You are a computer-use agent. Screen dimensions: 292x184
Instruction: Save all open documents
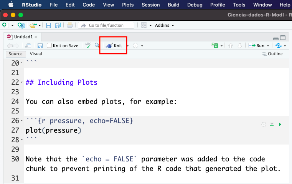[58, 25]
